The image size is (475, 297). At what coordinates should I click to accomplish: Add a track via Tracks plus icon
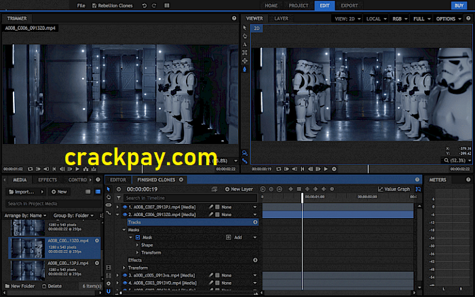point(255,222)
